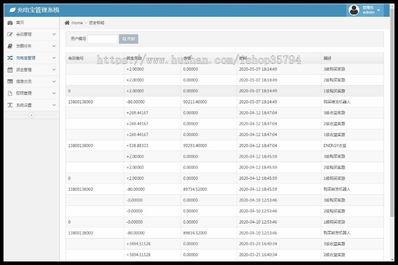Expand the 资金管理 menu chevron
This screenshot has height=265, width=398.
tap(54, 70)
